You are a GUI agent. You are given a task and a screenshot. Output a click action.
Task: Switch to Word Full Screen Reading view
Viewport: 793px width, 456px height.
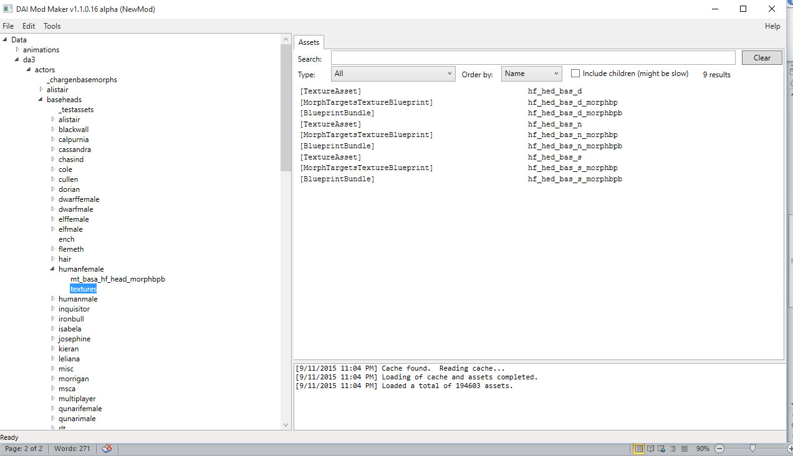(650, 449)
